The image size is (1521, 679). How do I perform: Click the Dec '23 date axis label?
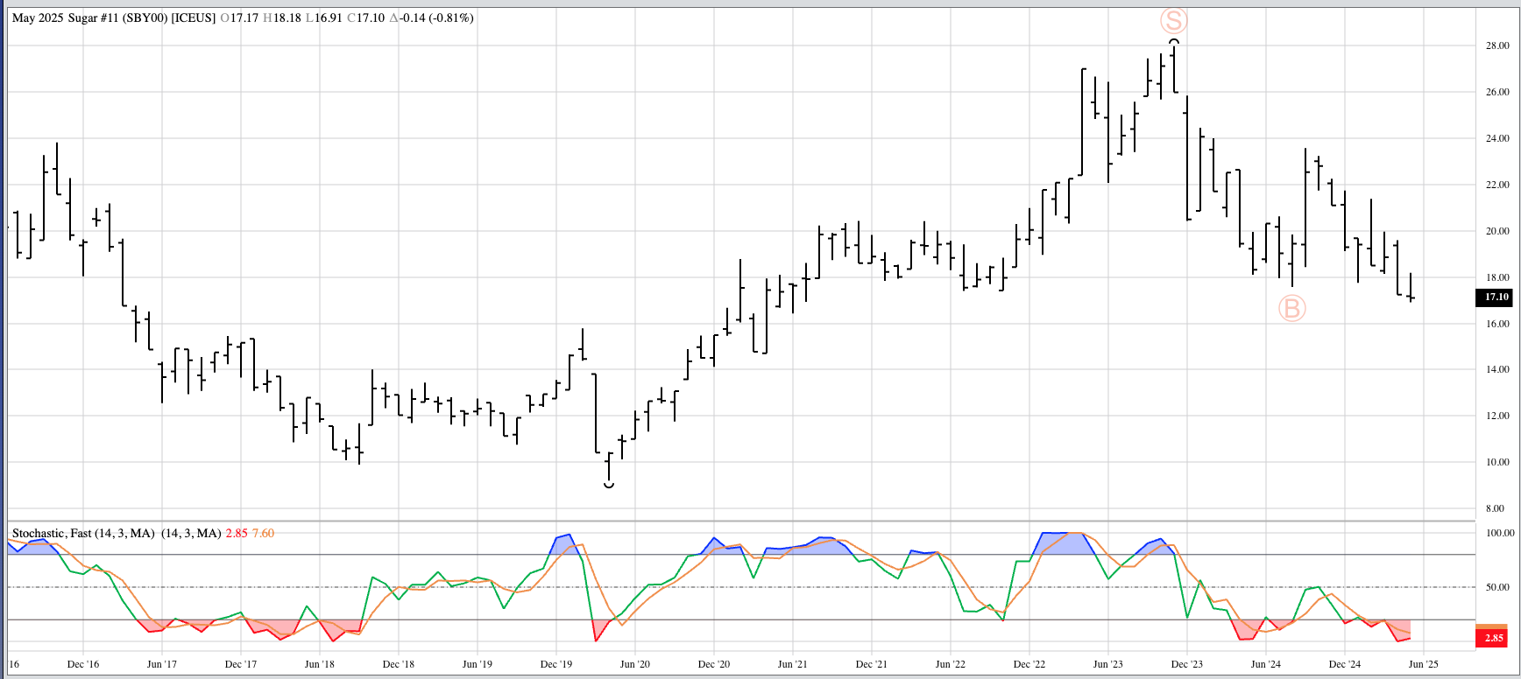(1186, 664)
